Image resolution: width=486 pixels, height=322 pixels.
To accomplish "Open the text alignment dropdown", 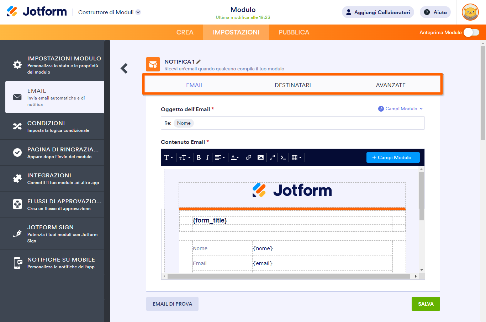I will [x=220, y=157].
